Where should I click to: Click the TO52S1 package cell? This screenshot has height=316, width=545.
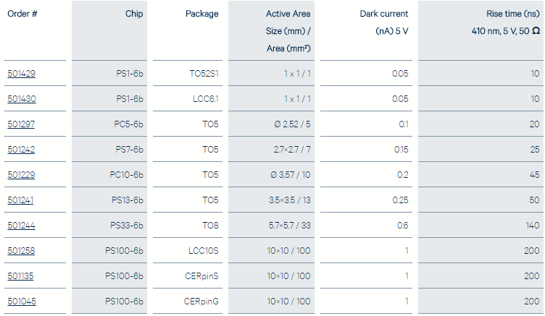point(203,74)
